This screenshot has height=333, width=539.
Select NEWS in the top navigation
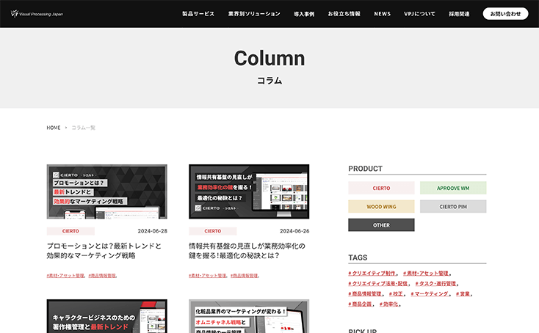tap(382, 14)
